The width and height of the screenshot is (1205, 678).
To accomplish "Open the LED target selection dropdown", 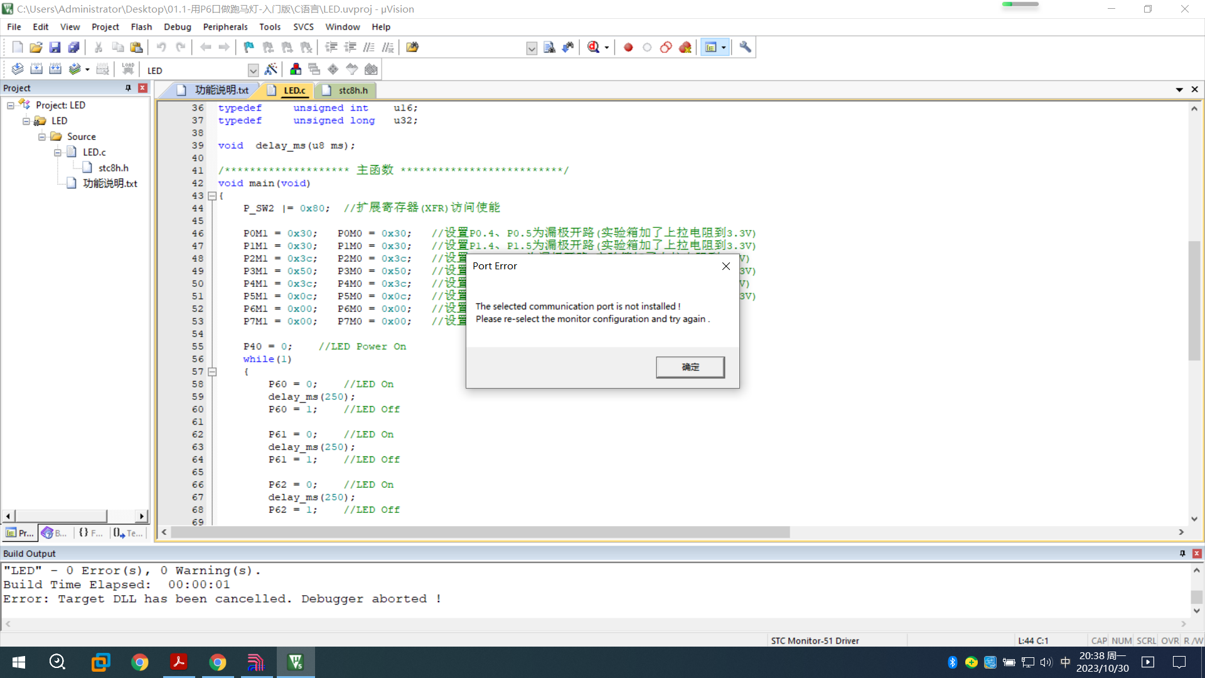I will pyautogui.click(x=253, y=70).
